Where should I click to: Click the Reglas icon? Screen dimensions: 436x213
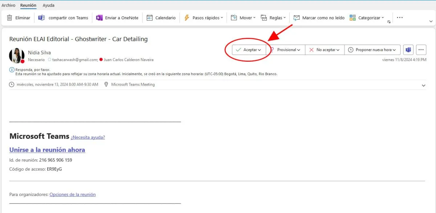pos(264,18)
